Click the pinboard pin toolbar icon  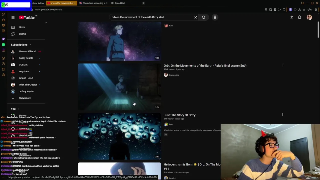[x=266, y=9]
